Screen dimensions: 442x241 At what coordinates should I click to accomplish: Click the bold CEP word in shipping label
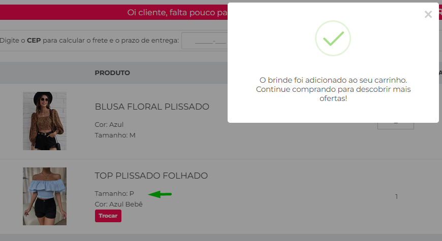tap(34, 41)
